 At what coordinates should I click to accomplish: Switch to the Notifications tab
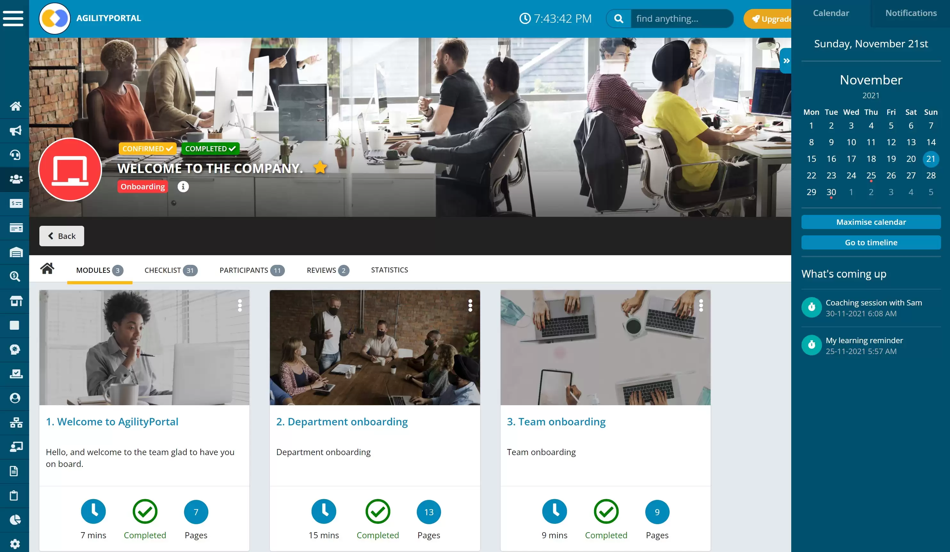[911, 13]
